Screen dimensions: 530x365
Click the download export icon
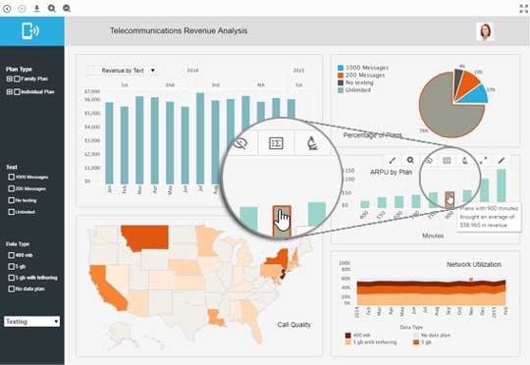coord(36,9)
